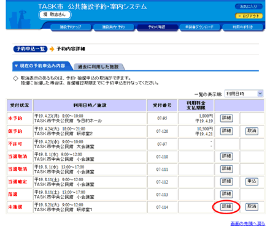Select the 予約の確認 navigation tab
270x232 pixels.
coord(156,27)
